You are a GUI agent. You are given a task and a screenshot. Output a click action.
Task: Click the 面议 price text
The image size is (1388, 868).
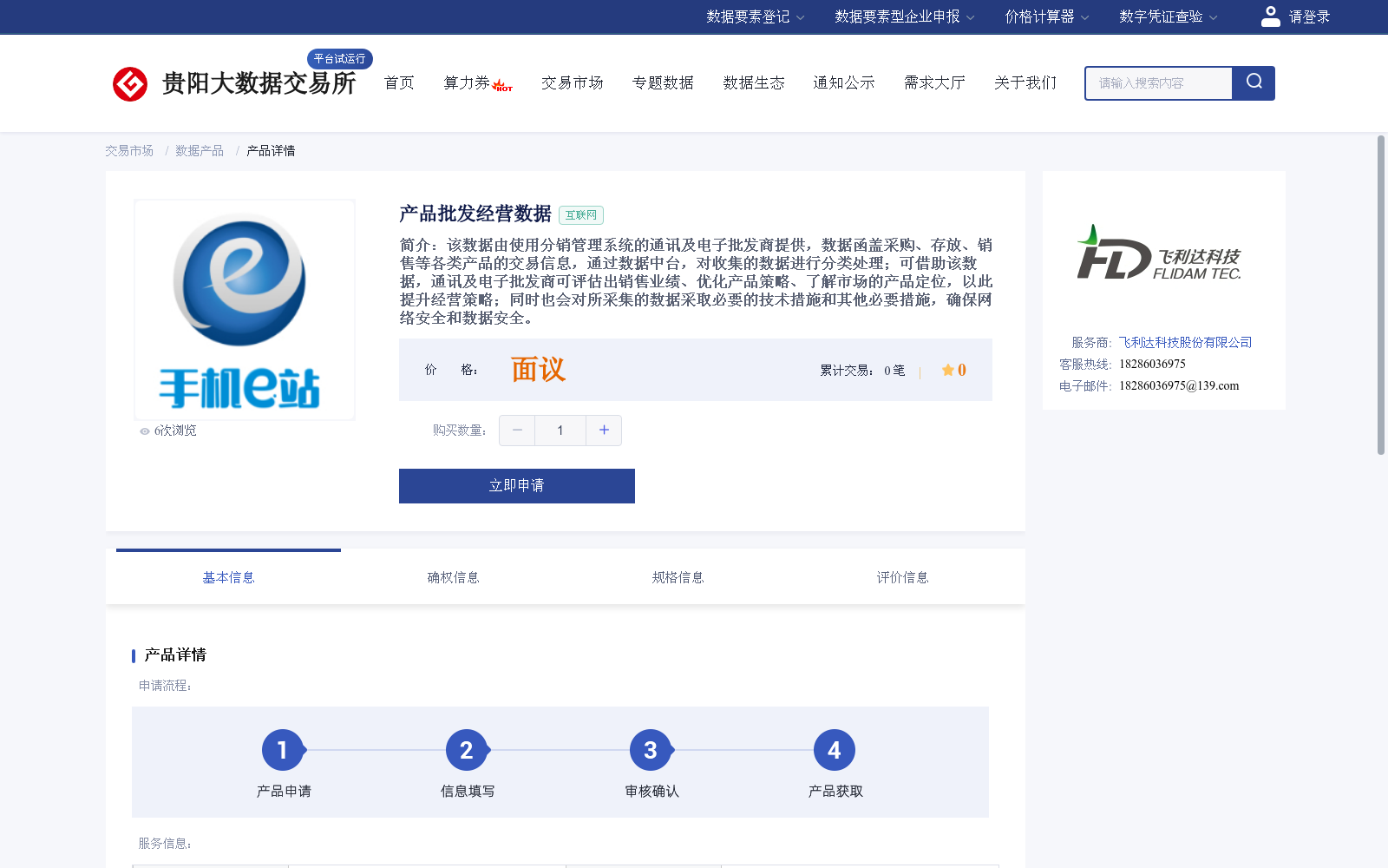click(538, 370)
